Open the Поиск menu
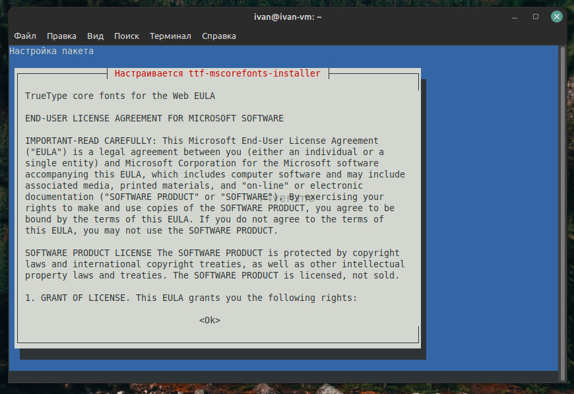Image resolution: width=574 pixels, height=394 pixels. (126, 36)
